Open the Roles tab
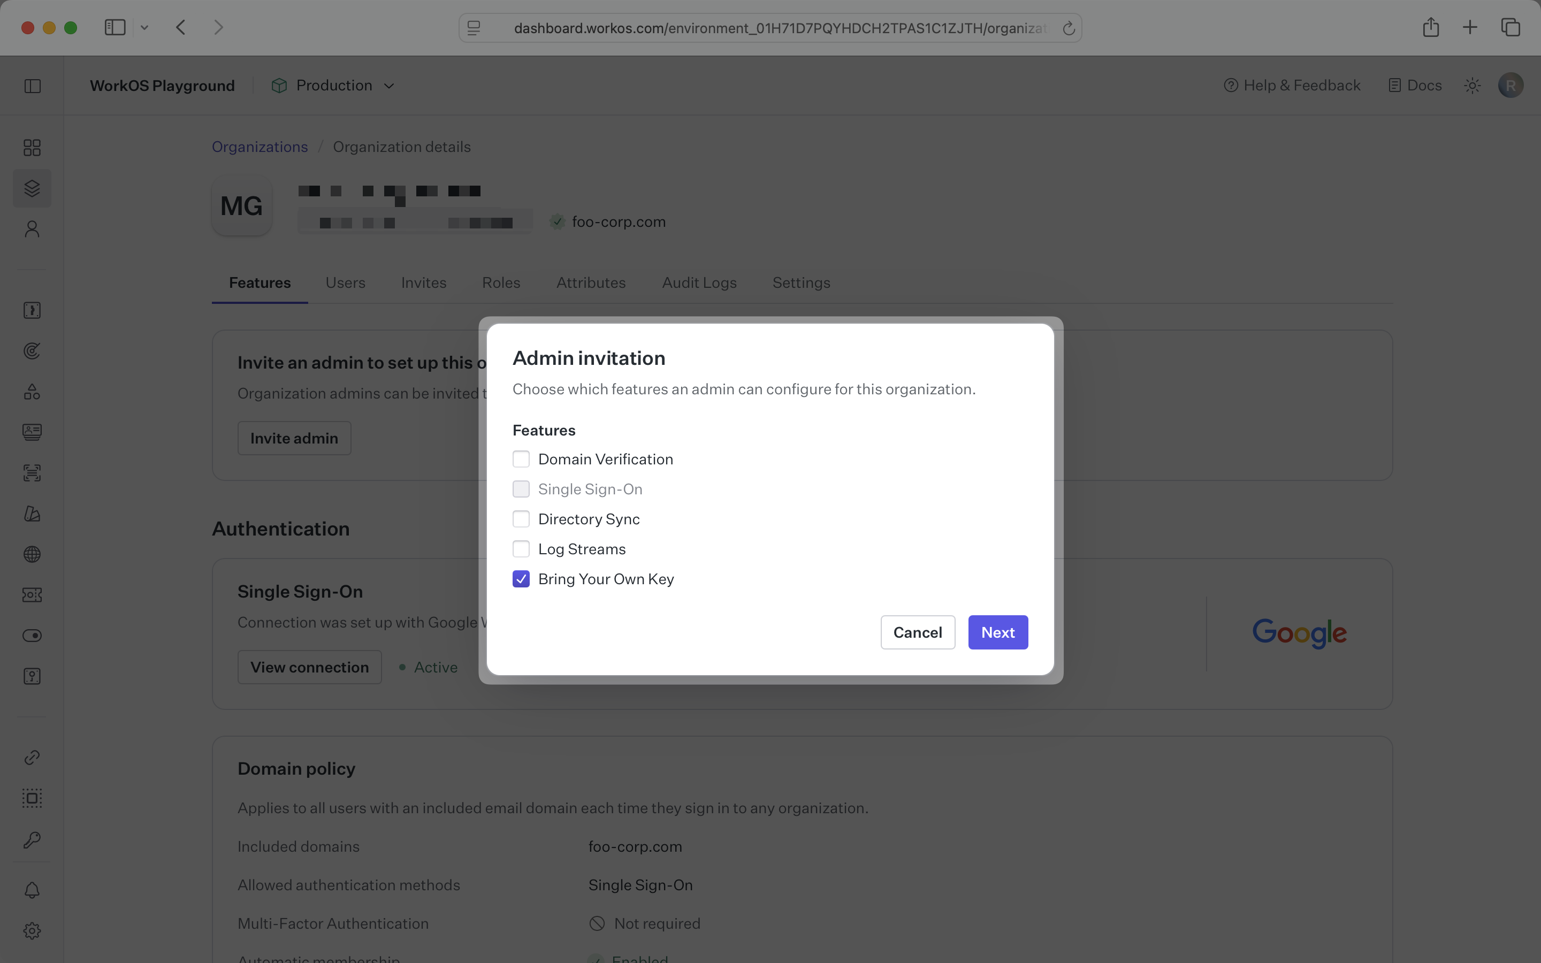This screenshot has height=963, width=1541. 500,282
